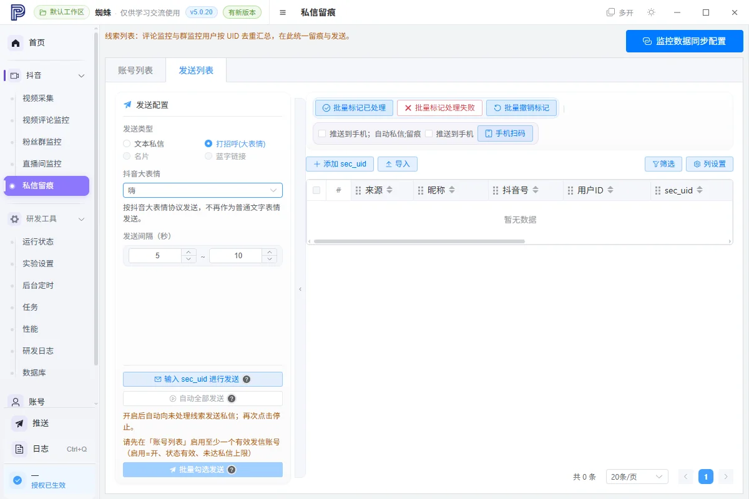This screenshot has width=749, height=499.
Task: Sort by the 来源 column arrows
Action: 390,190
